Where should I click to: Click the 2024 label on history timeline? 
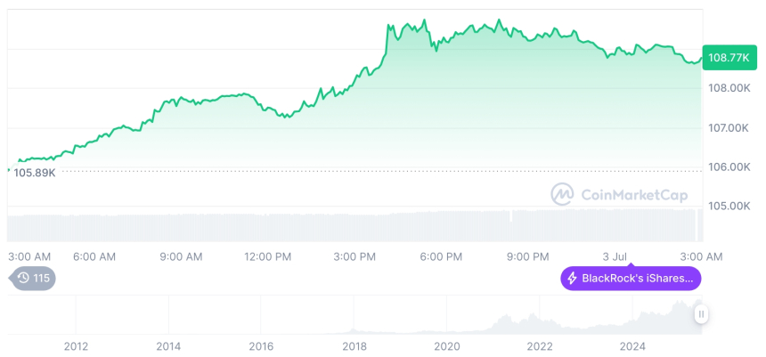pos(632,345)
